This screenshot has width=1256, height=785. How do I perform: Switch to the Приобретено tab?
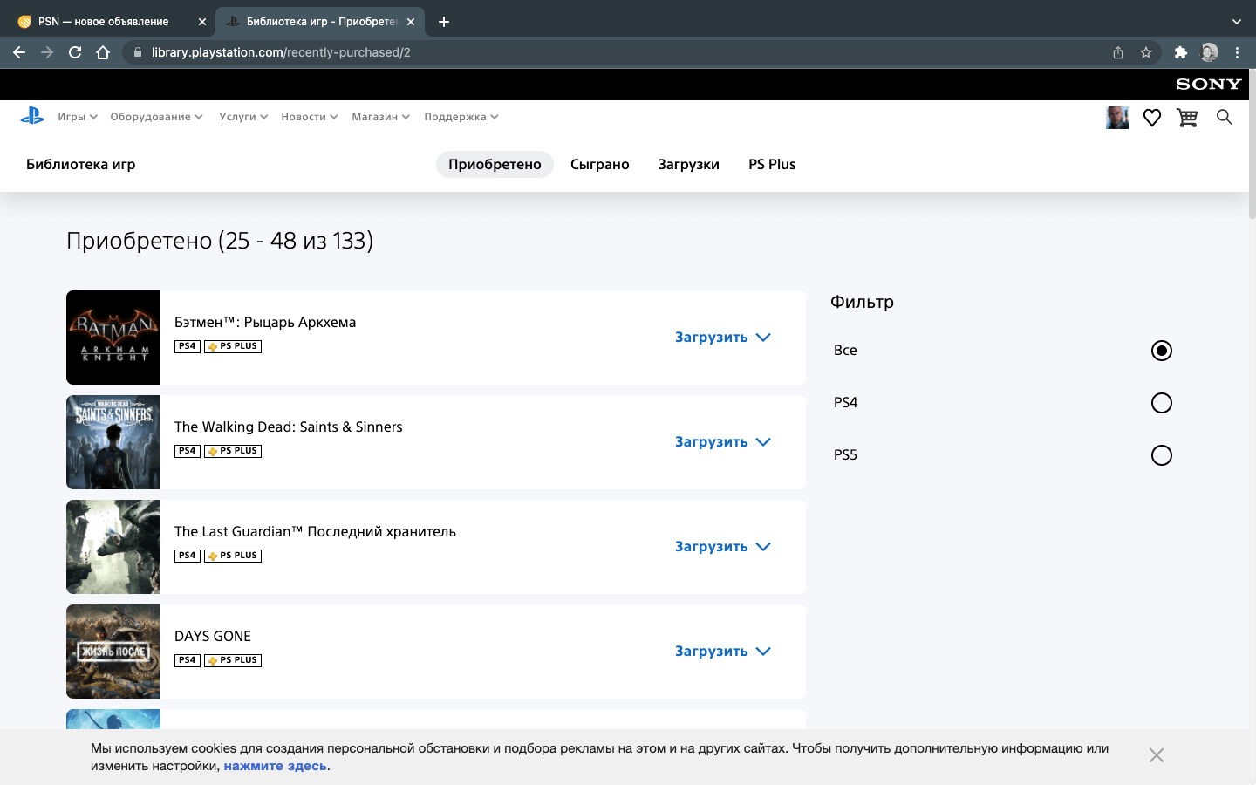point(495,164)
